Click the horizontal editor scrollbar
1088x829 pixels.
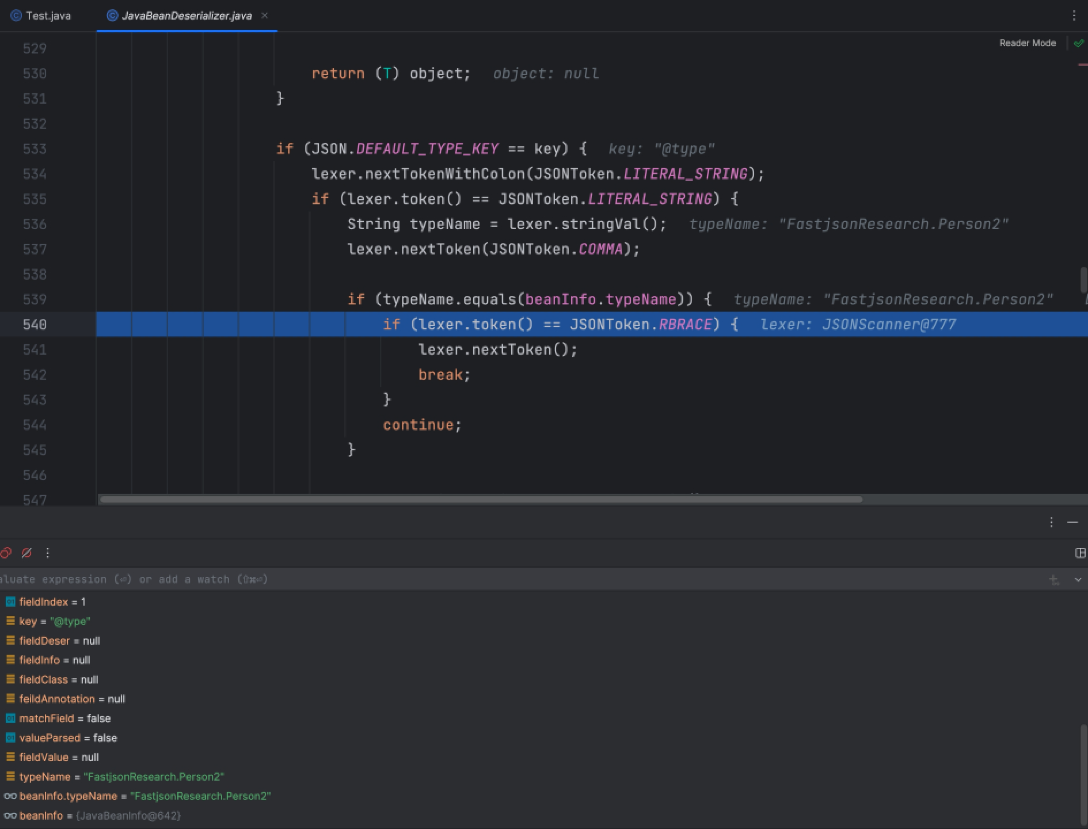coord(481,500)
